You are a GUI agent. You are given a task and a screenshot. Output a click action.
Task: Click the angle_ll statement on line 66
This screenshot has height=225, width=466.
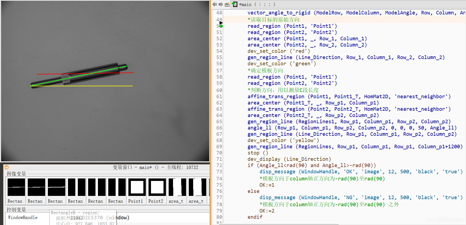coord(352,128)
